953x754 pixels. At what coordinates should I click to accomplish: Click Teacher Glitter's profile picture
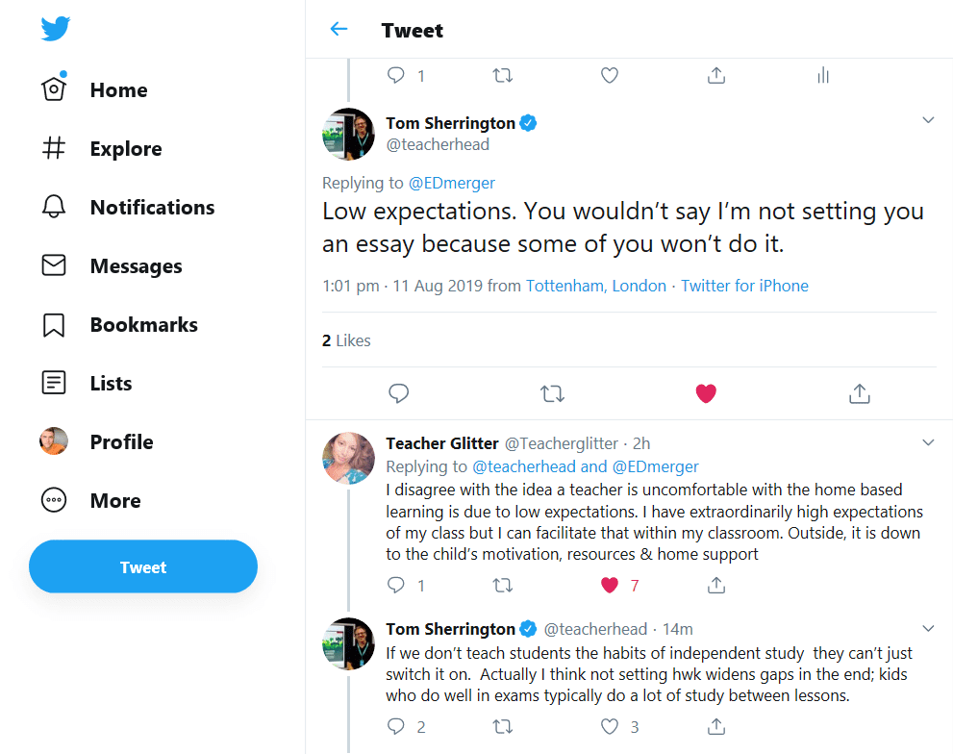pos(348,458)
